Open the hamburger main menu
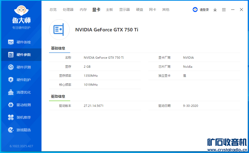 (224, 10)
